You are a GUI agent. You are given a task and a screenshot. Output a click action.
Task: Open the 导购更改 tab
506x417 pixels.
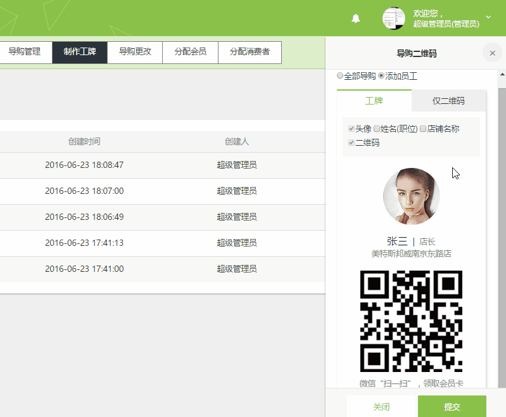pos(135,52)
